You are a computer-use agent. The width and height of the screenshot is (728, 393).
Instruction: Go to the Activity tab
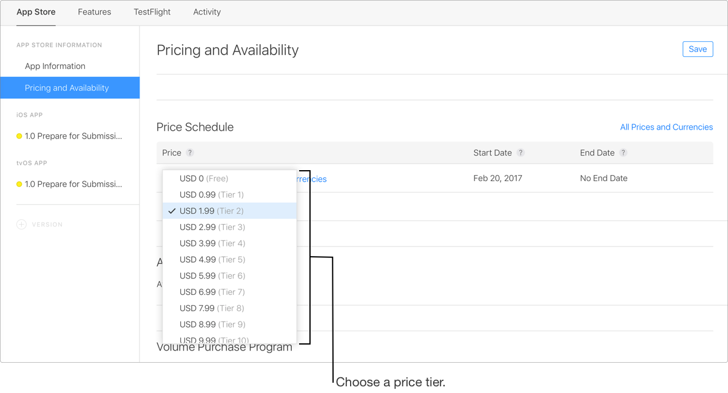click(207, 12)
